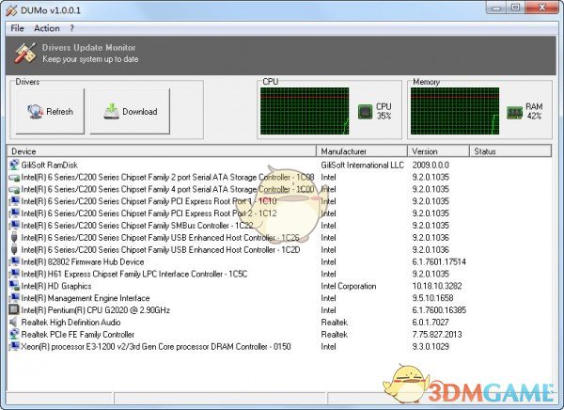Click version 7.75.827.2013 cell
Image resolution: width=564 pixels, height=410 pixels.
pos(437,335)
